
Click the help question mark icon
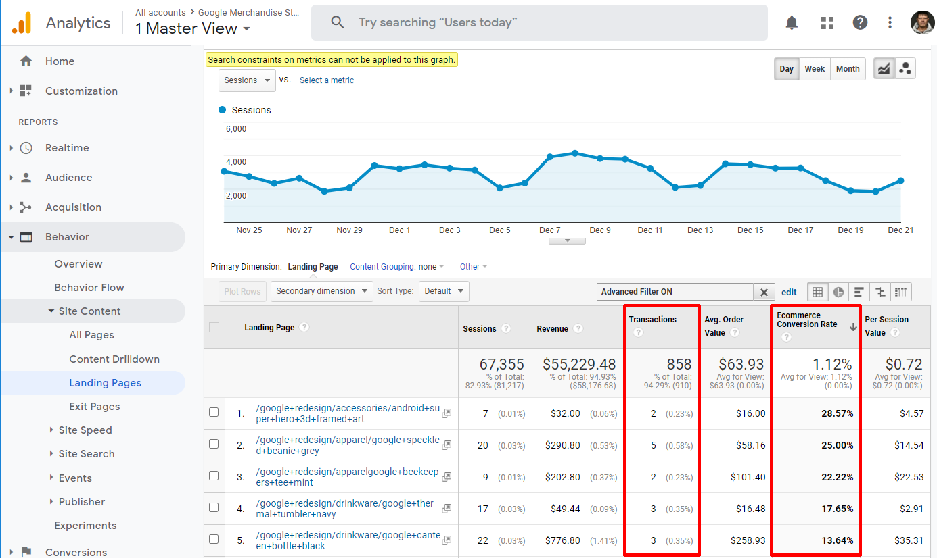tap(860, 22)
